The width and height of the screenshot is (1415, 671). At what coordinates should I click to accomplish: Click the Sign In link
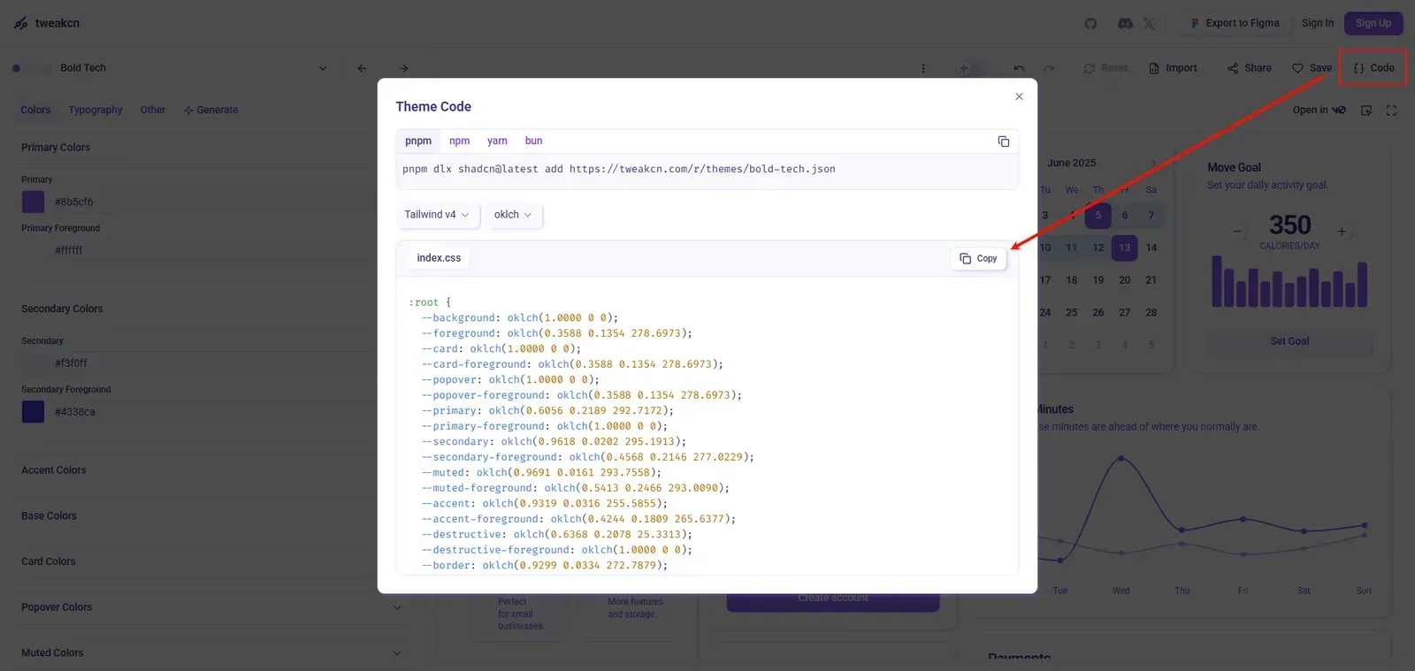click(x=1318, y=24)
